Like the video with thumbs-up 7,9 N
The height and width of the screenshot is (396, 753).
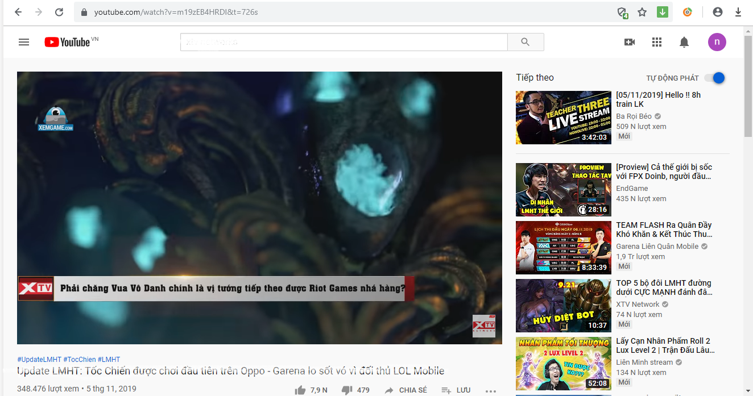pos(311,390)
